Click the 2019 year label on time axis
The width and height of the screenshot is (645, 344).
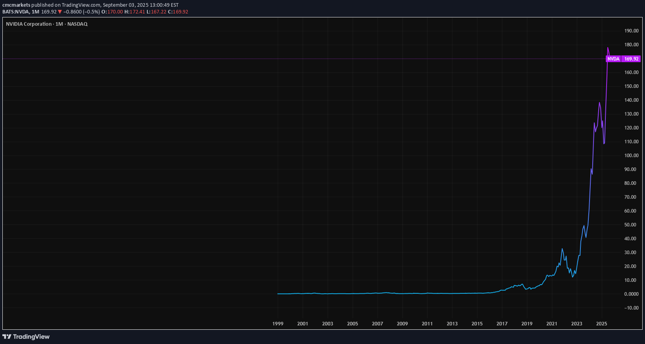point(527,324)
